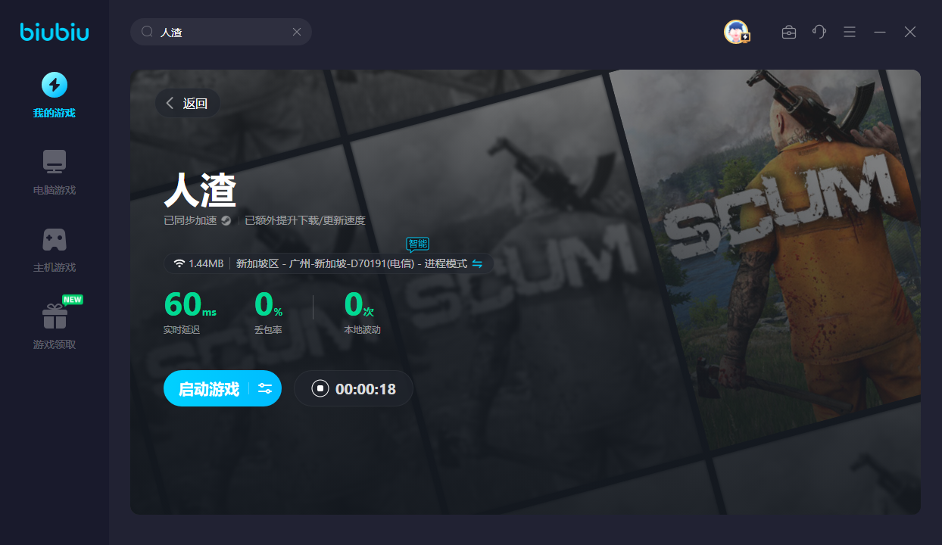This screenshot has width=942, height=545.
Task: Click the biubiu logo
Action: coord(55,32)
